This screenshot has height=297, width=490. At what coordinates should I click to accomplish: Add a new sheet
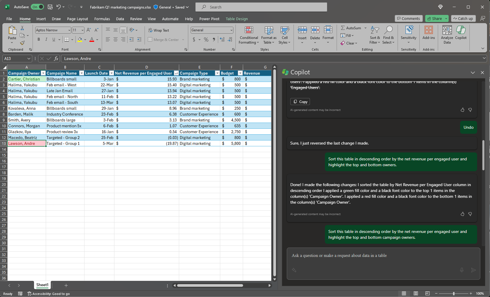click(x=66, y=285)
